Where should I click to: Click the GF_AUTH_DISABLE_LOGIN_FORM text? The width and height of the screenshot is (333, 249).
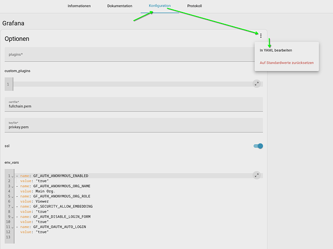61,216
